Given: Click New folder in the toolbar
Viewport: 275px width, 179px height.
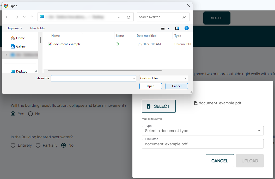Looking at the screenshot, I should click(x=38, y=28).
